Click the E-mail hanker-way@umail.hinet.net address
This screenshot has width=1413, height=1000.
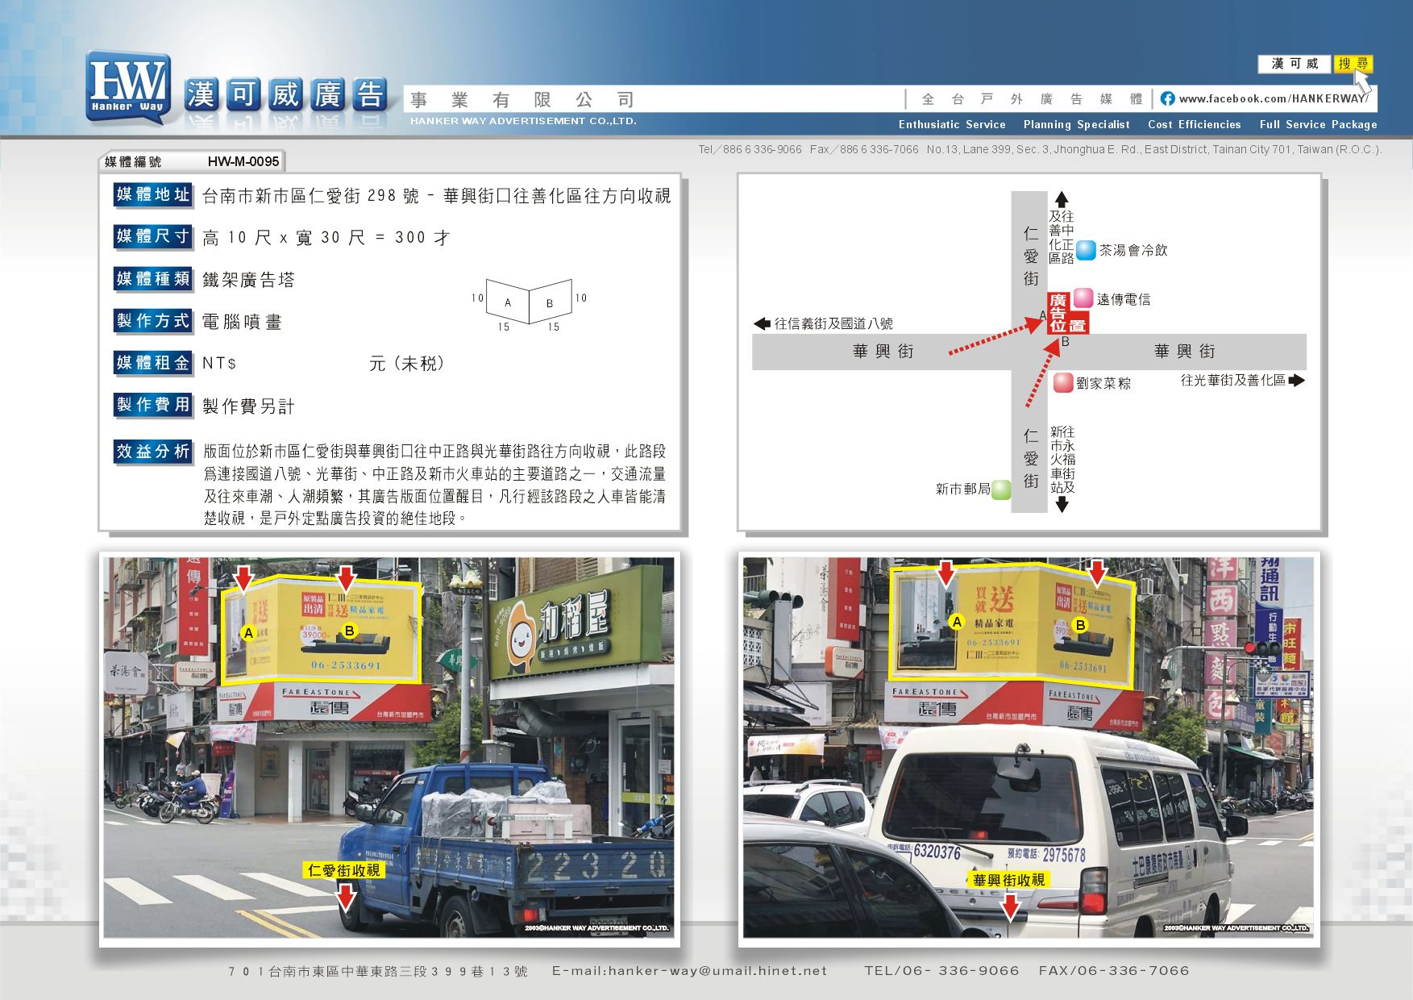(x=690, y=971)
